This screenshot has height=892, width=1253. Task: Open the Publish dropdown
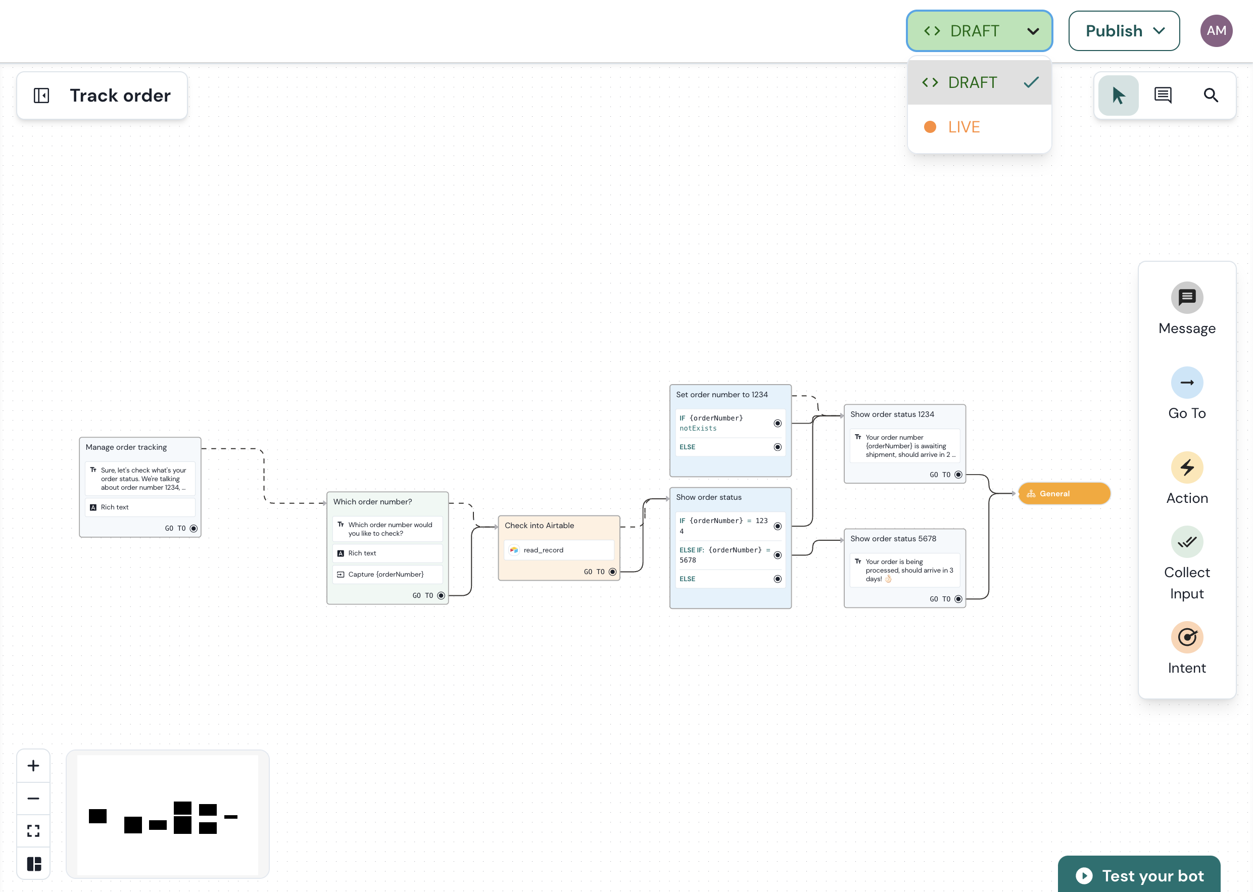point(1124,31)
